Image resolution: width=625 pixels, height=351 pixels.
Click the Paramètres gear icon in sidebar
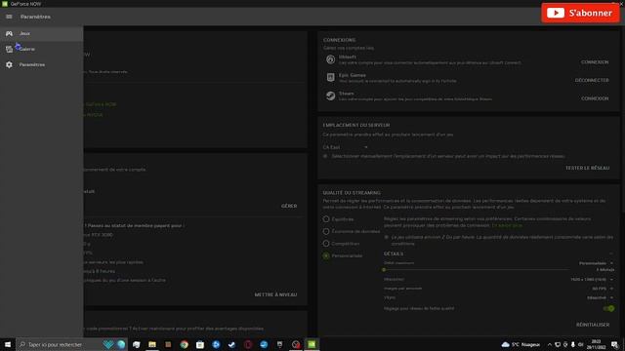[x=9, y=64]
